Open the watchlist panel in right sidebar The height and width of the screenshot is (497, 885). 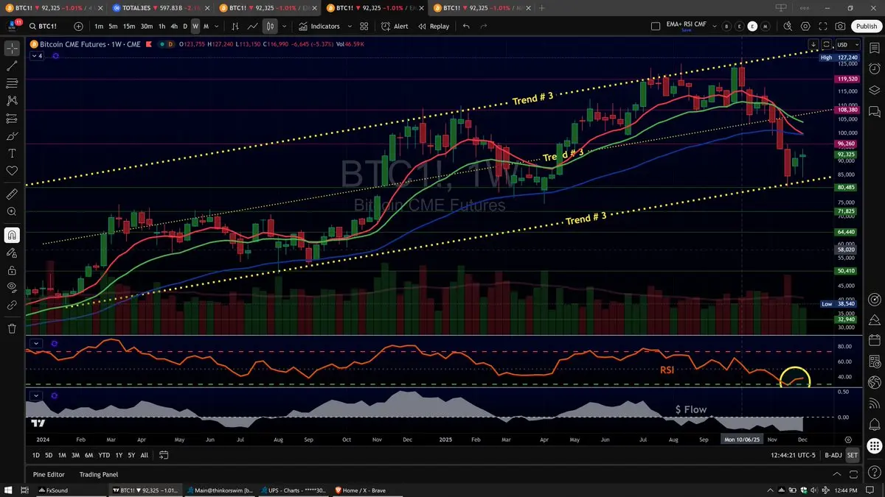click(x=874, y=49)
